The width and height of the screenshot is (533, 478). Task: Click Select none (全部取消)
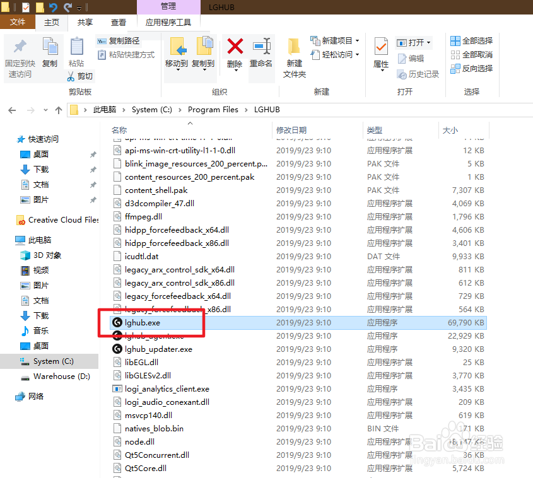471,55
